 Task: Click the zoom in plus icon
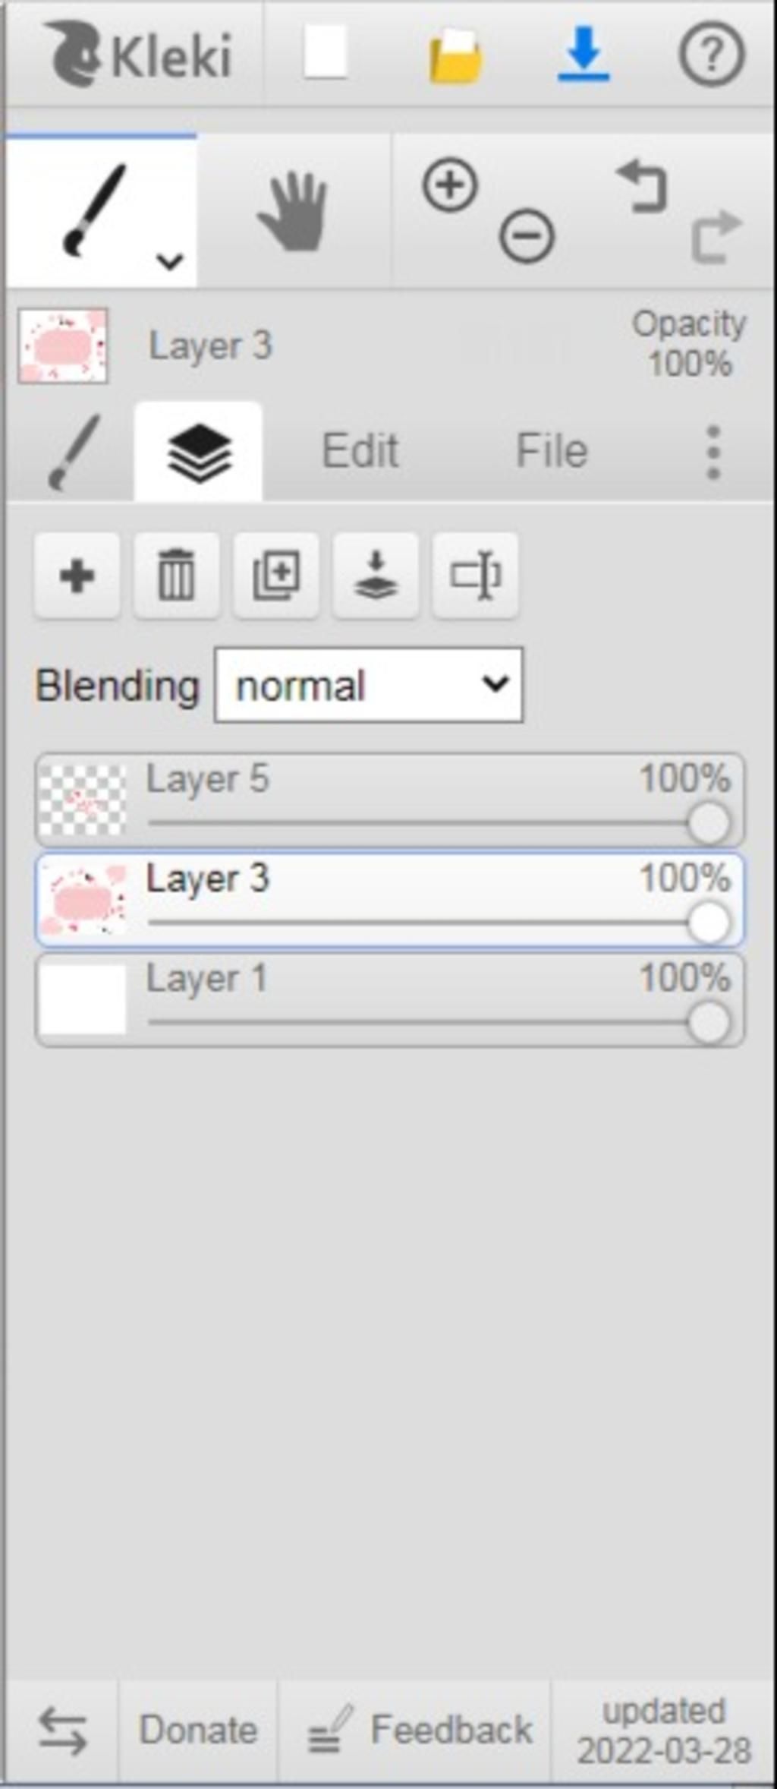tap(450, 185)
